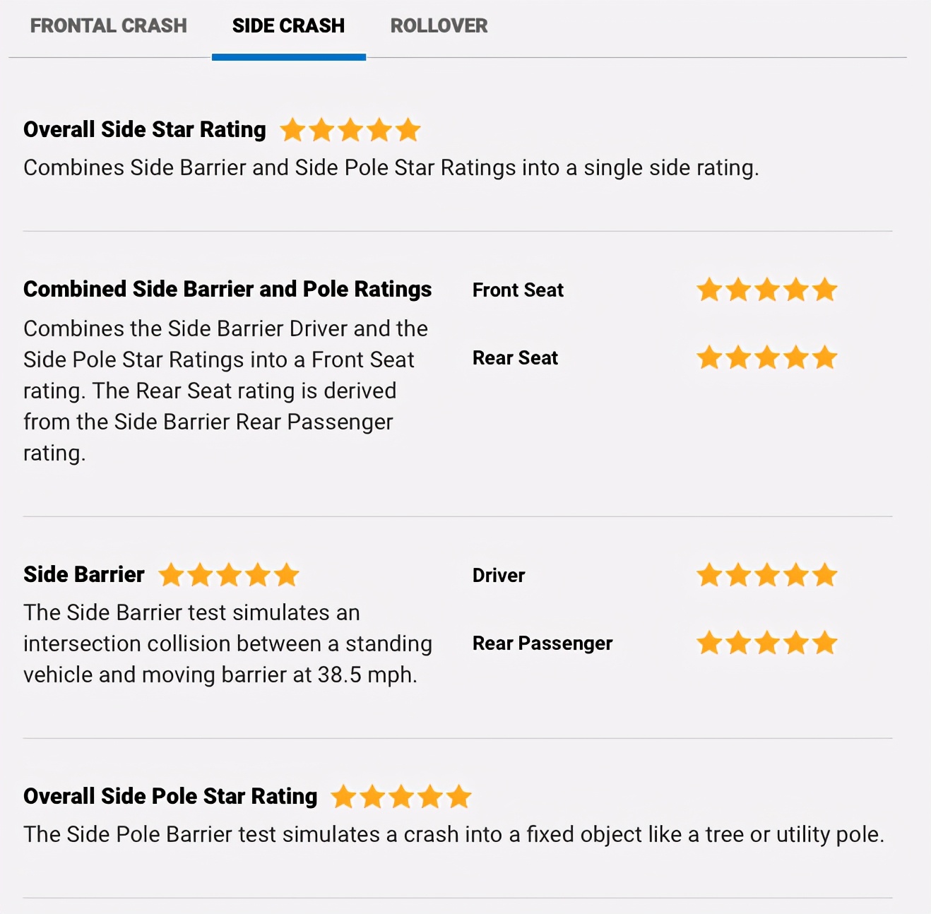Click the Rear Seat label
931x914 pixels.
[x=515, y=358]
